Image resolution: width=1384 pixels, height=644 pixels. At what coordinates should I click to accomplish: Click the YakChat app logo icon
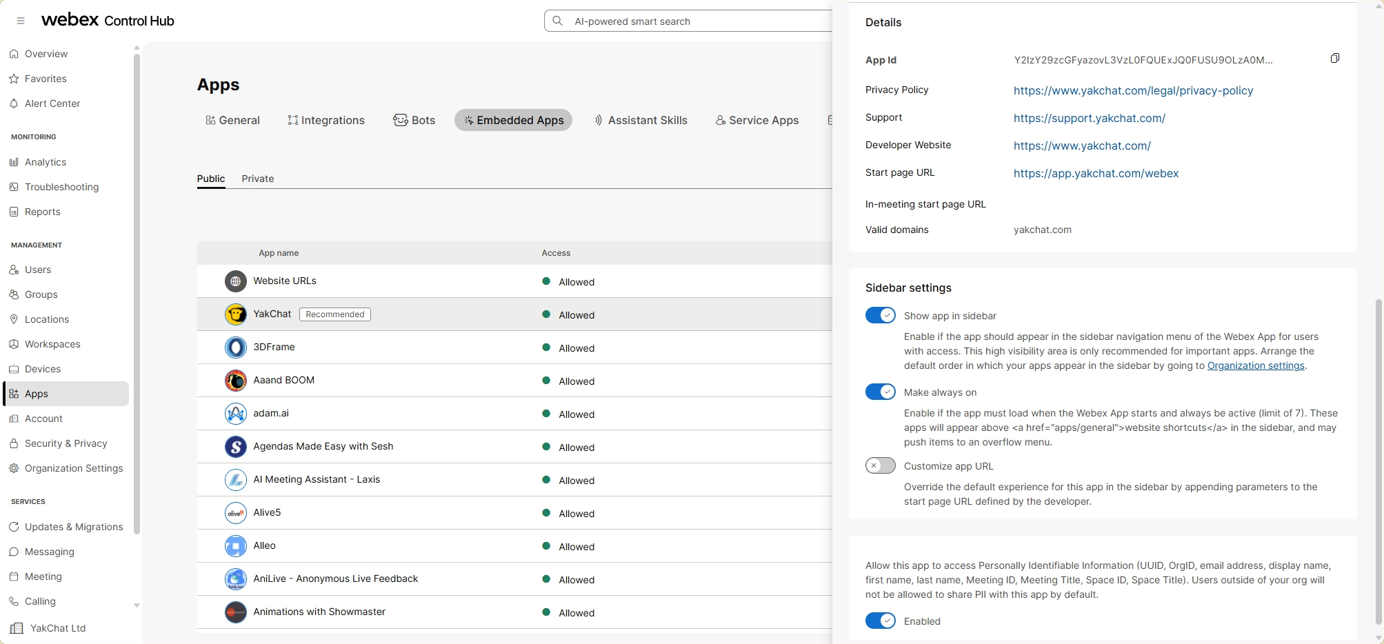click(x=236, y=314)
